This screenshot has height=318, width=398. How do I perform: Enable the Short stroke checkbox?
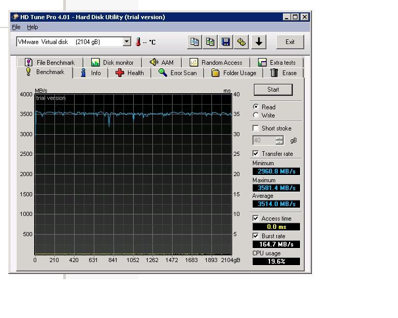tap(255, 128)
